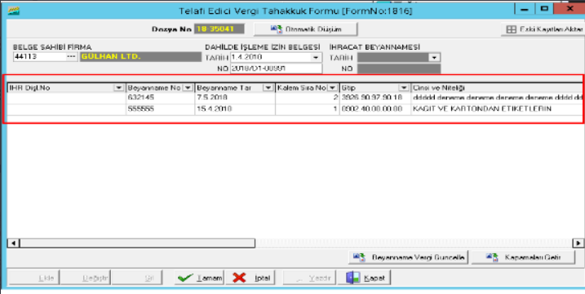585x294 pixels.
Task: Click the Dahilde İşleme belge NO field
Action: pos(276,68)
